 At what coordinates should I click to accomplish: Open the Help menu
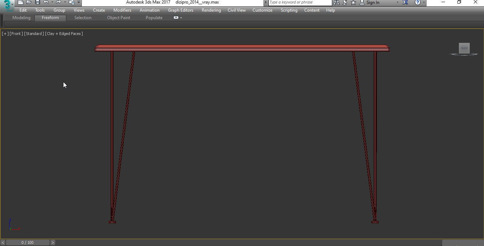click(x=330, y=10)
